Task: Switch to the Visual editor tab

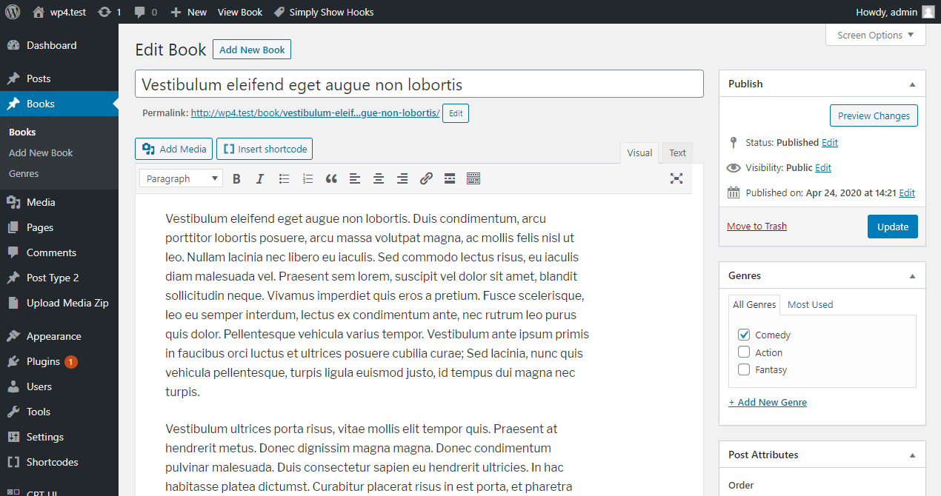Action: click(639, 153)
